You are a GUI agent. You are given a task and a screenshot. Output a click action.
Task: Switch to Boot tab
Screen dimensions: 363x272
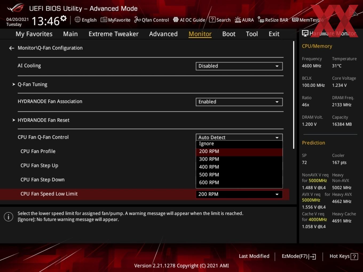(x=229, y=34)
